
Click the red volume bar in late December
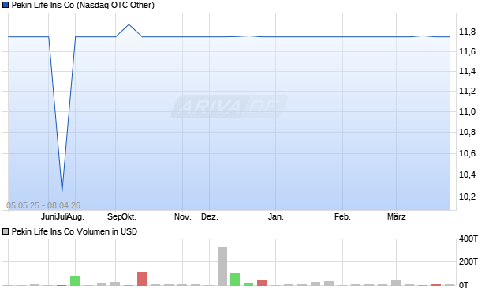point(262,283)
